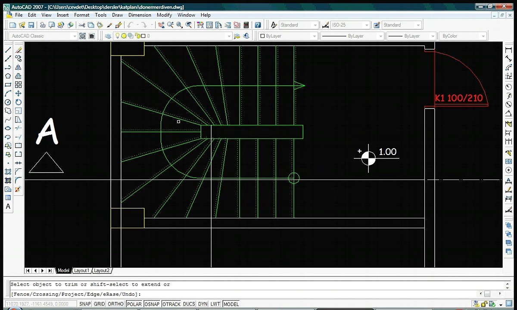Open the Dimension menu
517x310 pixels.
(140, 15)
